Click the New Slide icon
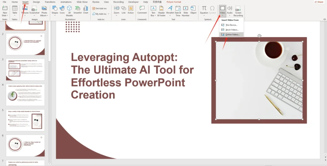327x166 pixels. pyautogui.click(x=5, y=8)
